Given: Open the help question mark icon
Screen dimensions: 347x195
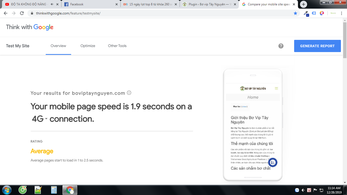Looking at the screenshot, I should point(281,46).
